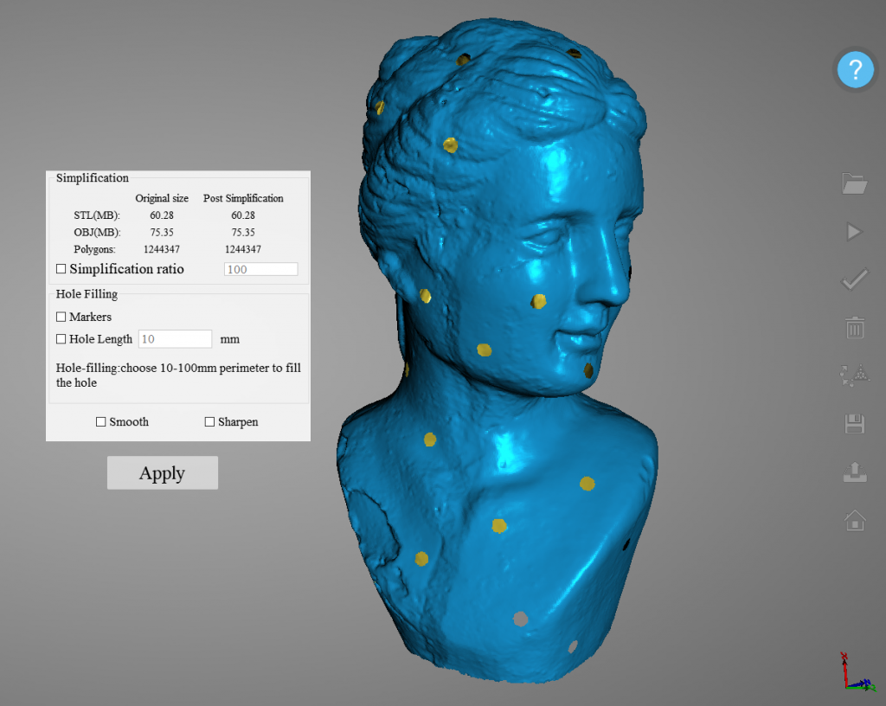Viewport: 886px width, 706px height.
Task: Click the open folder icon
Action: tap(854, 183)
